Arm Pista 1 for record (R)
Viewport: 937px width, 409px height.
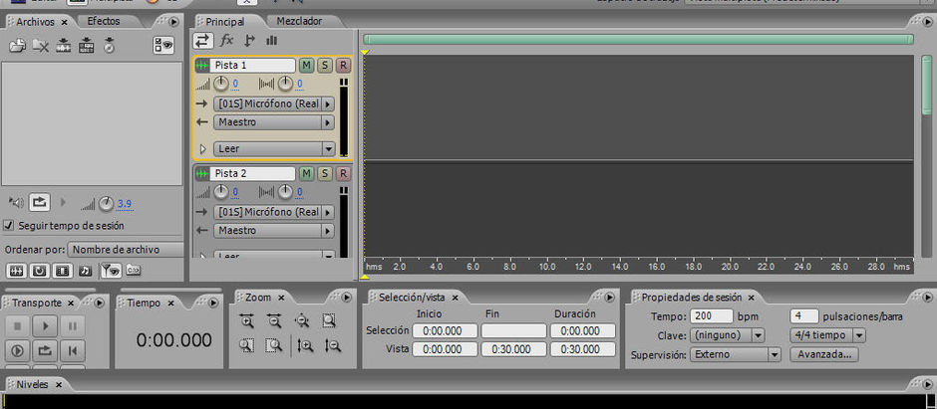point(343,65)
